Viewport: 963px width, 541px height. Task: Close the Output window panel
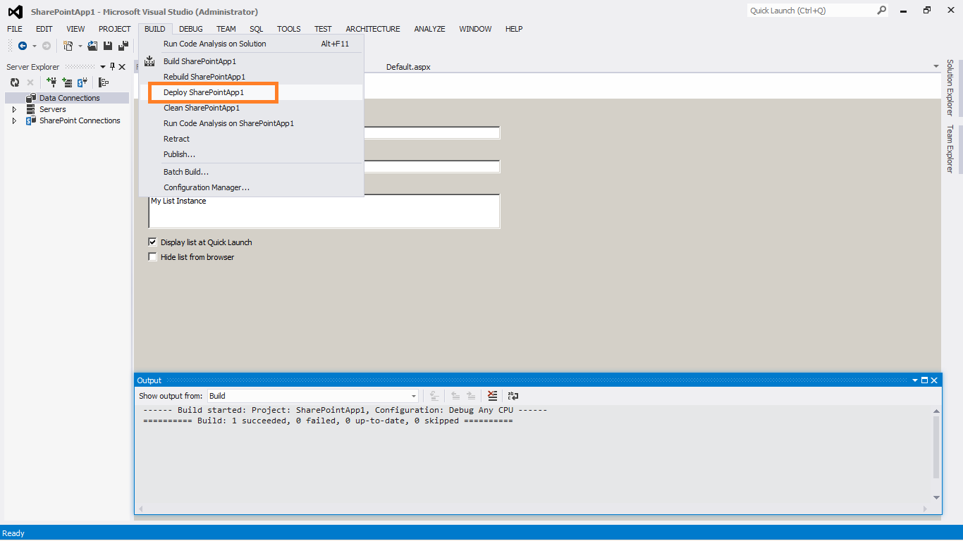pos(934,380)
